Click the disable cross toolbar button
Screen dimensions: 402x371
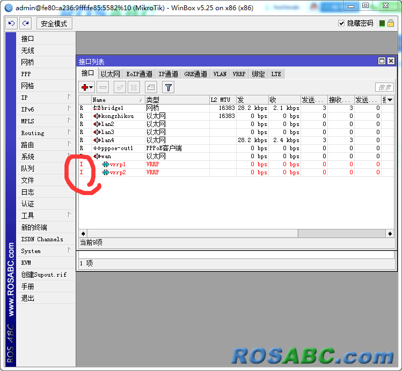[x=134, y=87]
